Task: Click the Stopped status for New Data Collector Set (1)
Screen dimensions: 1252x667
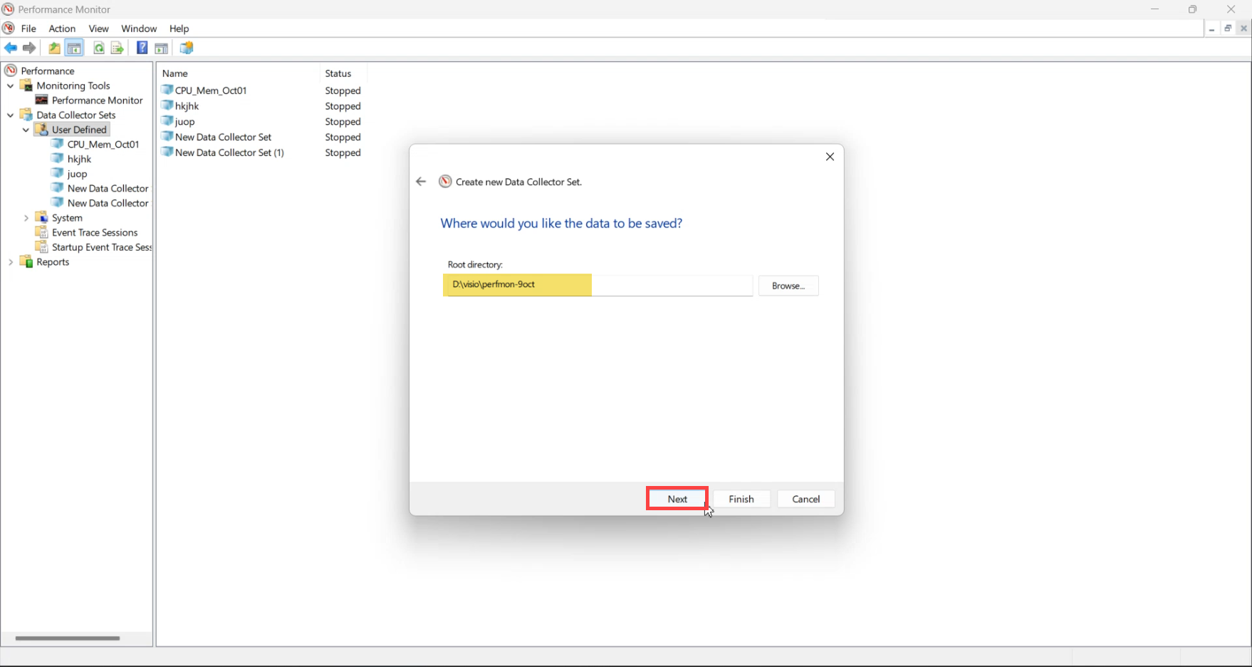Action: [343, 152]
